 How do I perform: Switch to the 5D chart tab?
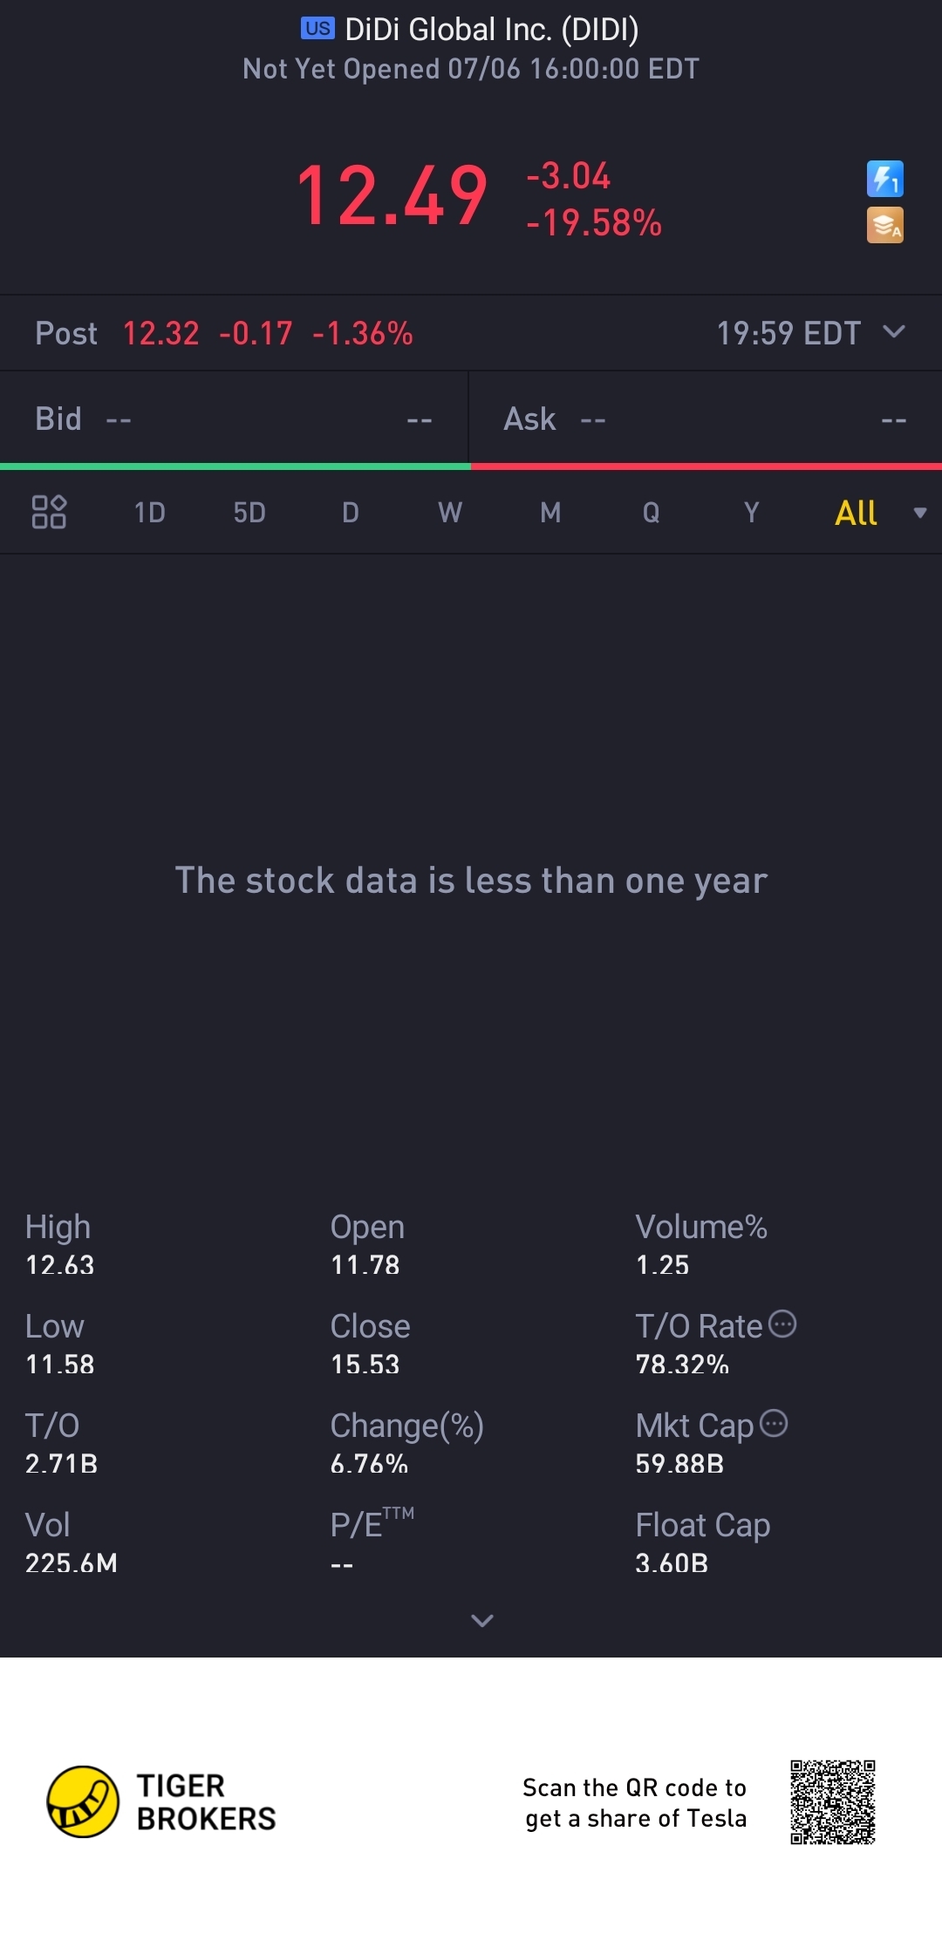tap(249, 513)
